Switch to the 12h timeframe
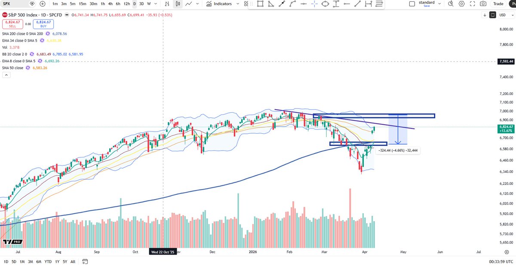 point(127,4)
